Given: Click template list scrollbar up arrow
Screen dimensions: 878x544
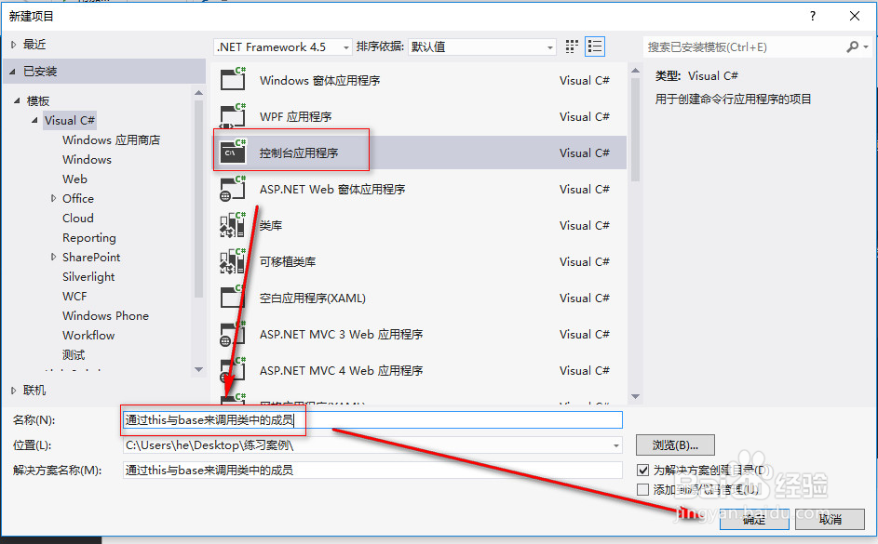Looking at the screenshot, I should tap(635, 71).
